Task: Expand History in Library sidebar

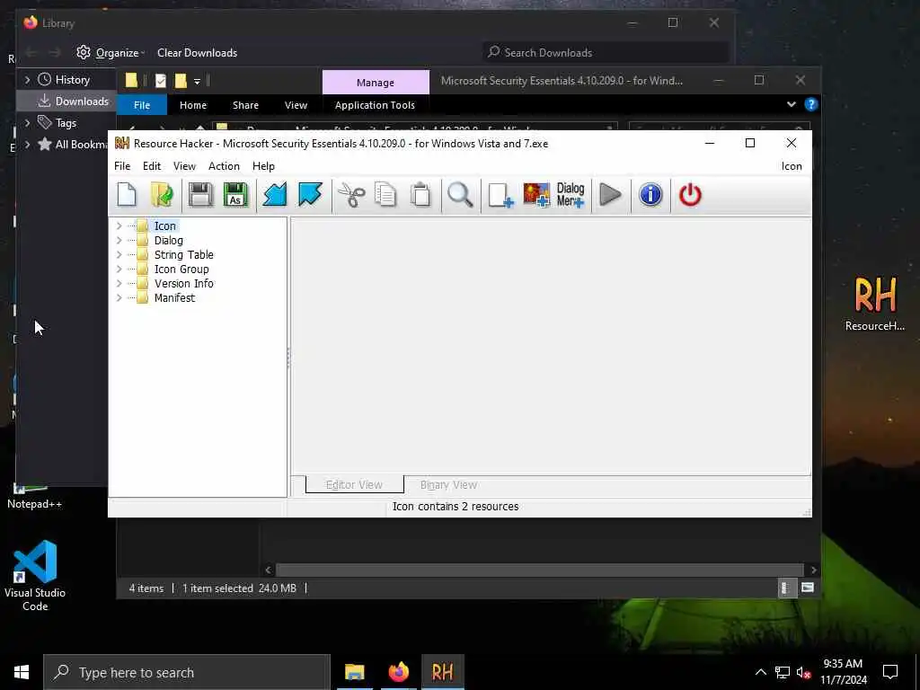Action: click(x=28, y=79)
